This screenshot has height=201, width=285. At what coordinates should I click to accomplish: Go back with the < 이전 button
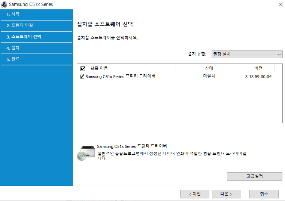click(x=195, y=194)
